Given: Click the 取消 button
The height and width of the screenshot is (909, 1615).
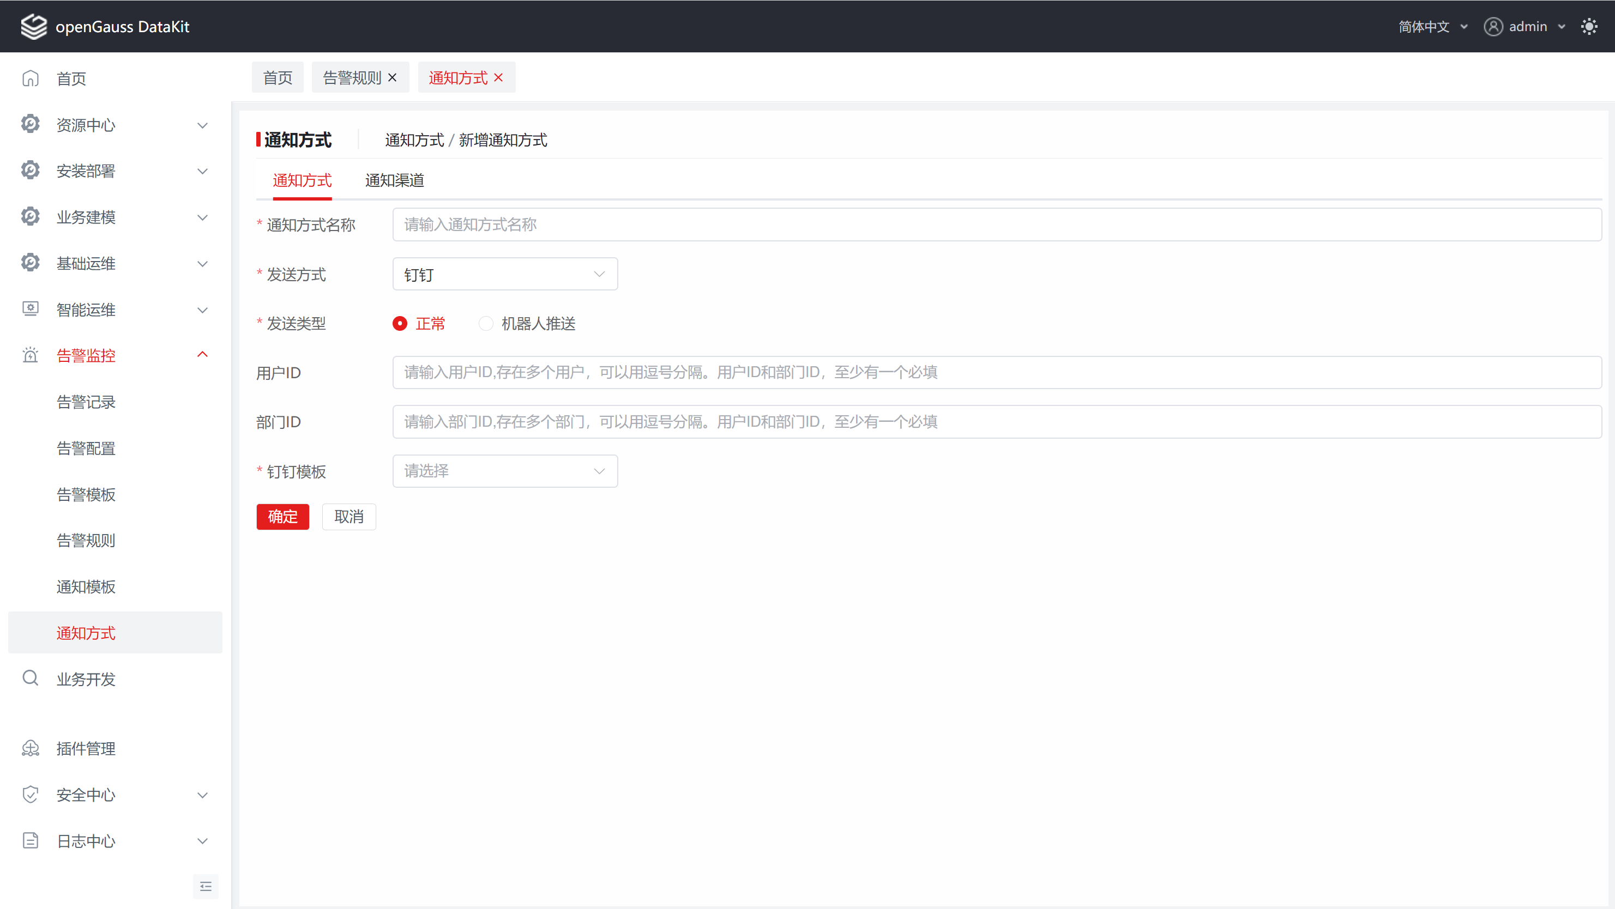Looking at the screenshot, I should tap(348, 517).
